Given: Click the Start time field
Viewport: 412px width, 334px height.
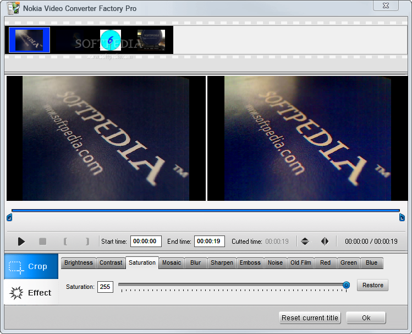Looking at the screenshot, I should pos(146,241).
